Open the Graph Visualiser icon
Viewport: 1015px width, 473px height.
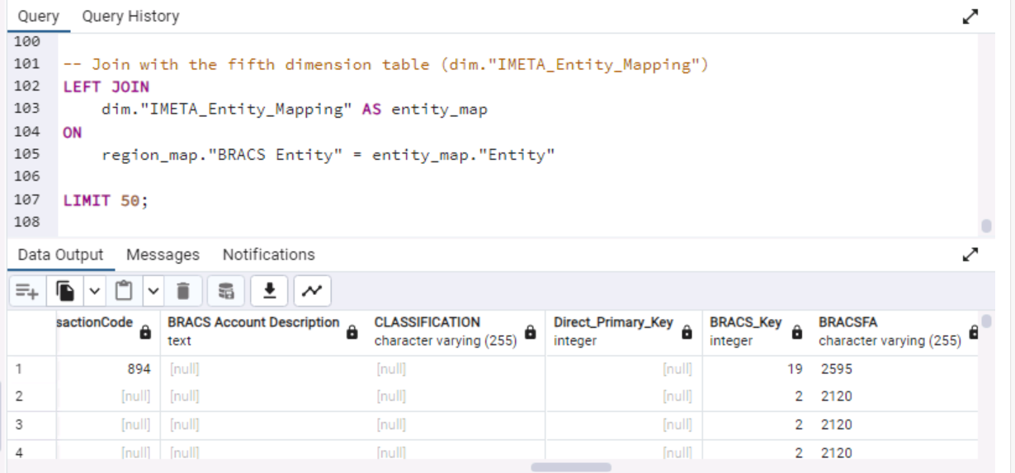tap(312, 290)
